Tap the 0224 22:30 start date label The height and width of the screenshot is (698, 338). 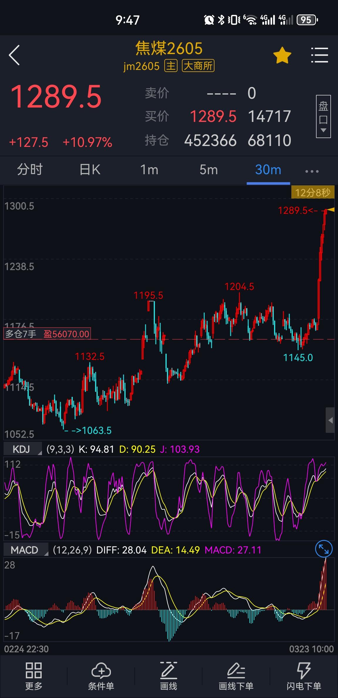coord(26,649)
